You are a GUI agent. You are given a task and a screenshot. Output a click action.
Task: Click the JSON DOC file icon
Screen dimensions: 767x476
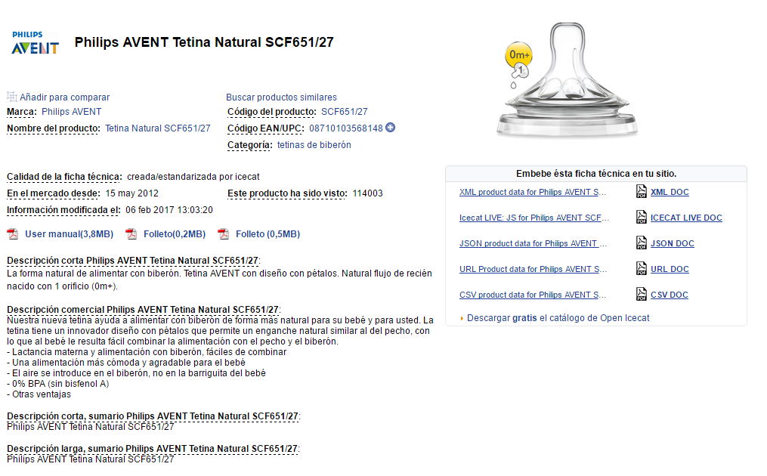click(642, 243)
